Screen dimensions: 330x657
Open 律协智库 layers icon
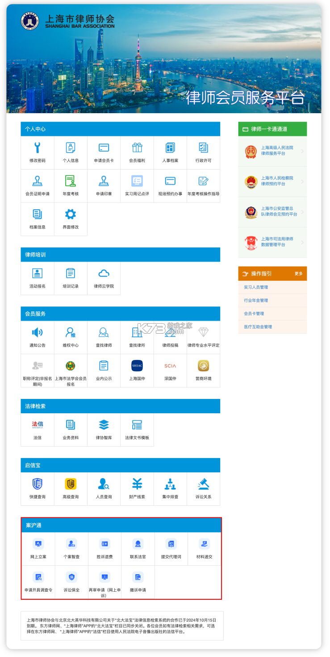(x=104, y=424)
